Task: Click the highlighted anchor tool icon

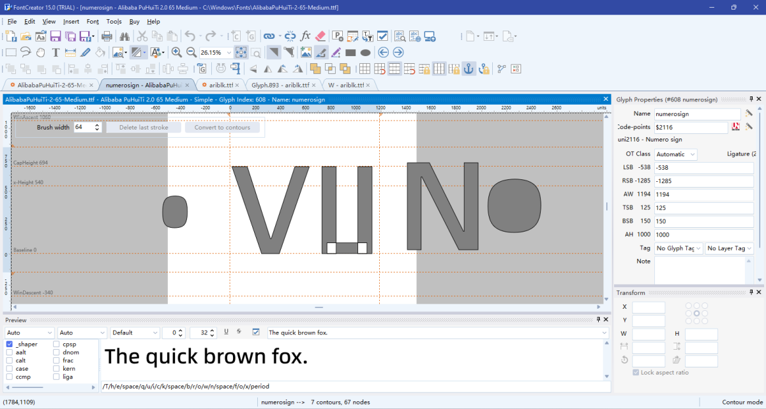Action: tap(469, 68)
